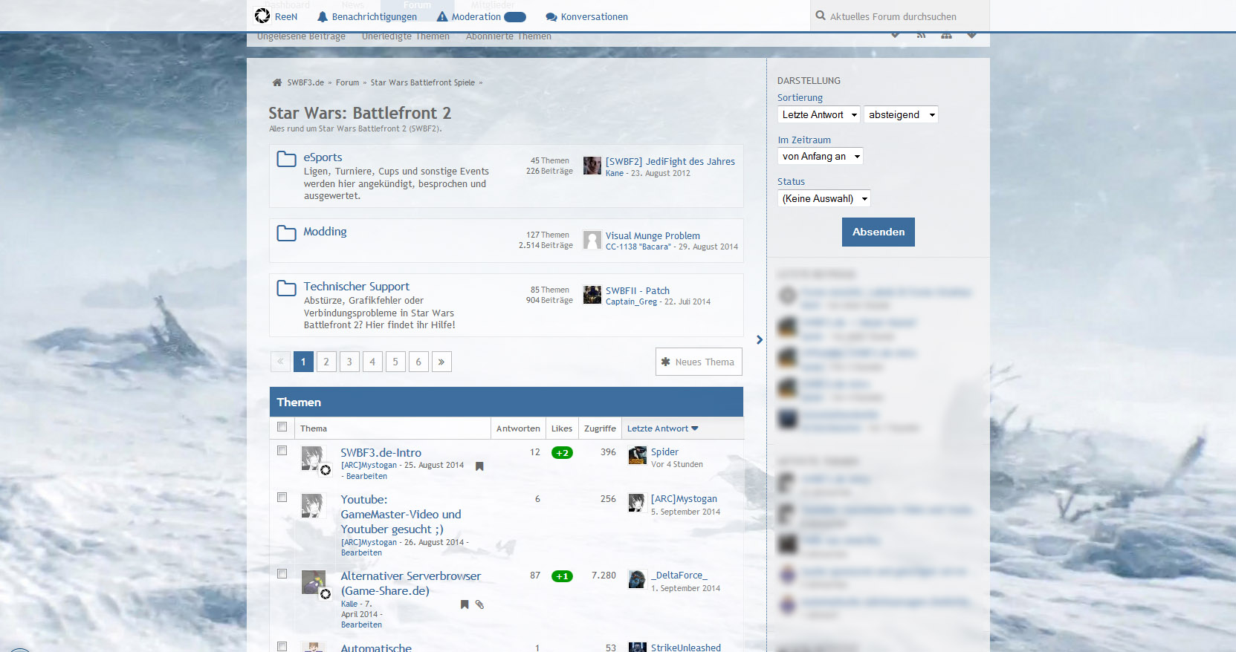Click the asterisk icon on Neues Thema
The image size is (1236, 652).
[x=666, y=362]
